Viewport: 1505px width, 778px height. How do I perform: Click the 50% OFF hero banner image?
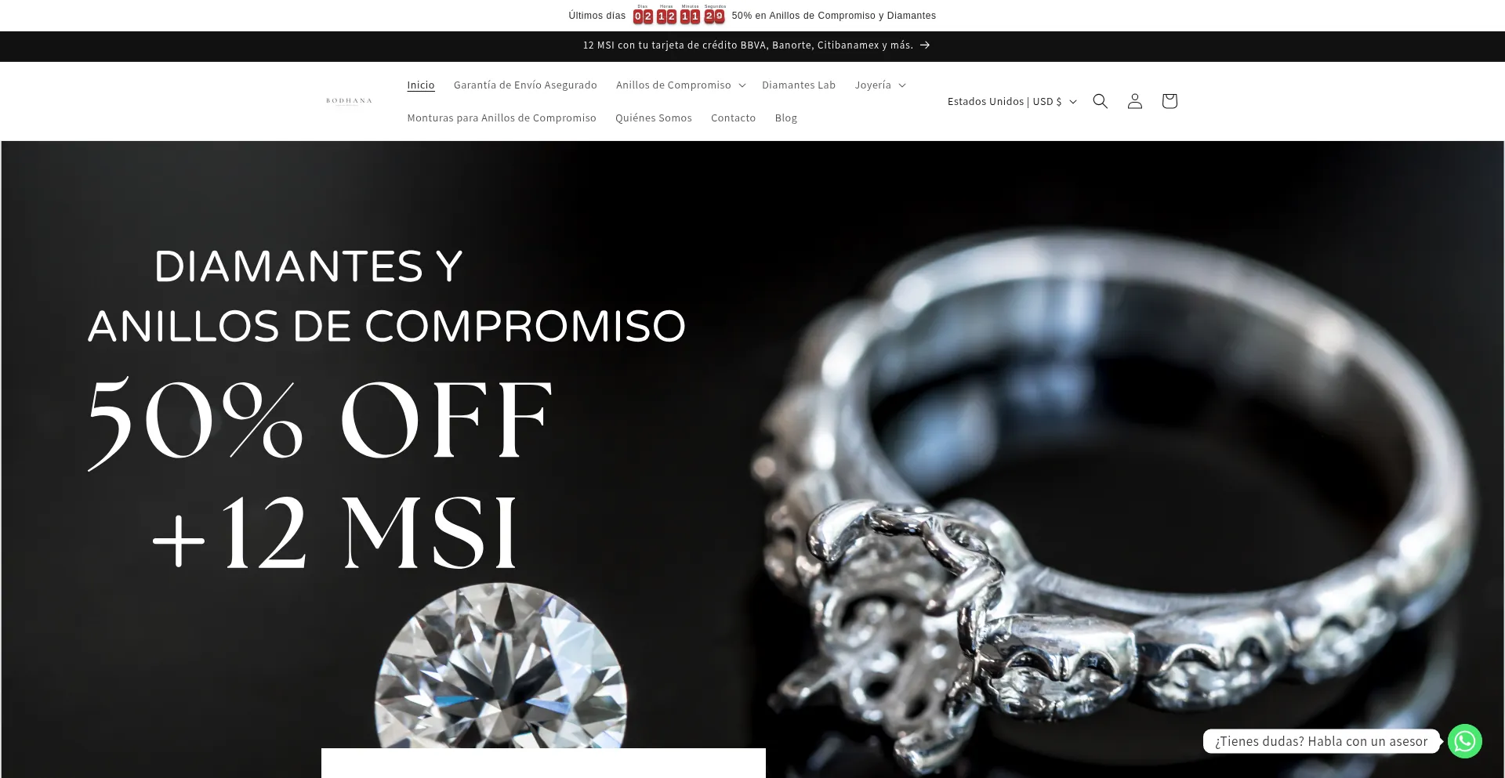(752, 459)
